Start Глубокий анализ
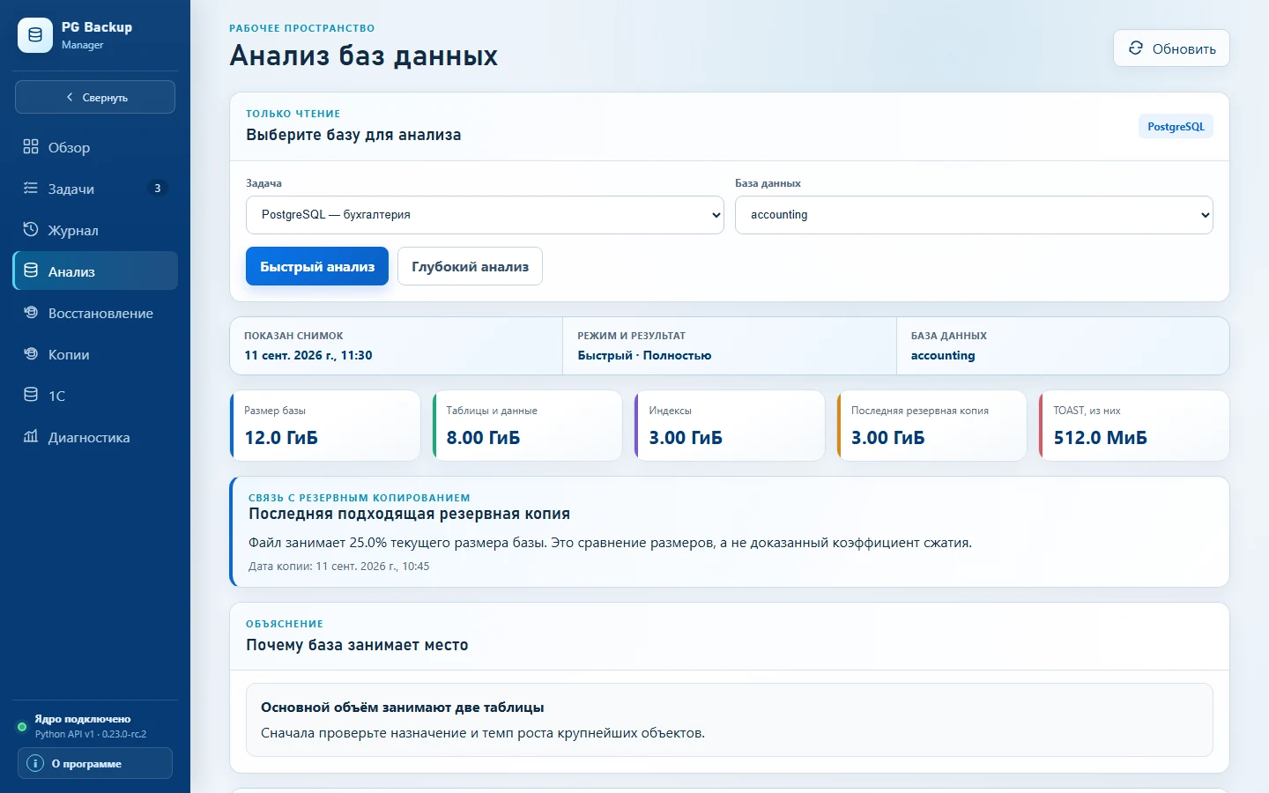1269x793 pixels. click(x=470, y=266)
